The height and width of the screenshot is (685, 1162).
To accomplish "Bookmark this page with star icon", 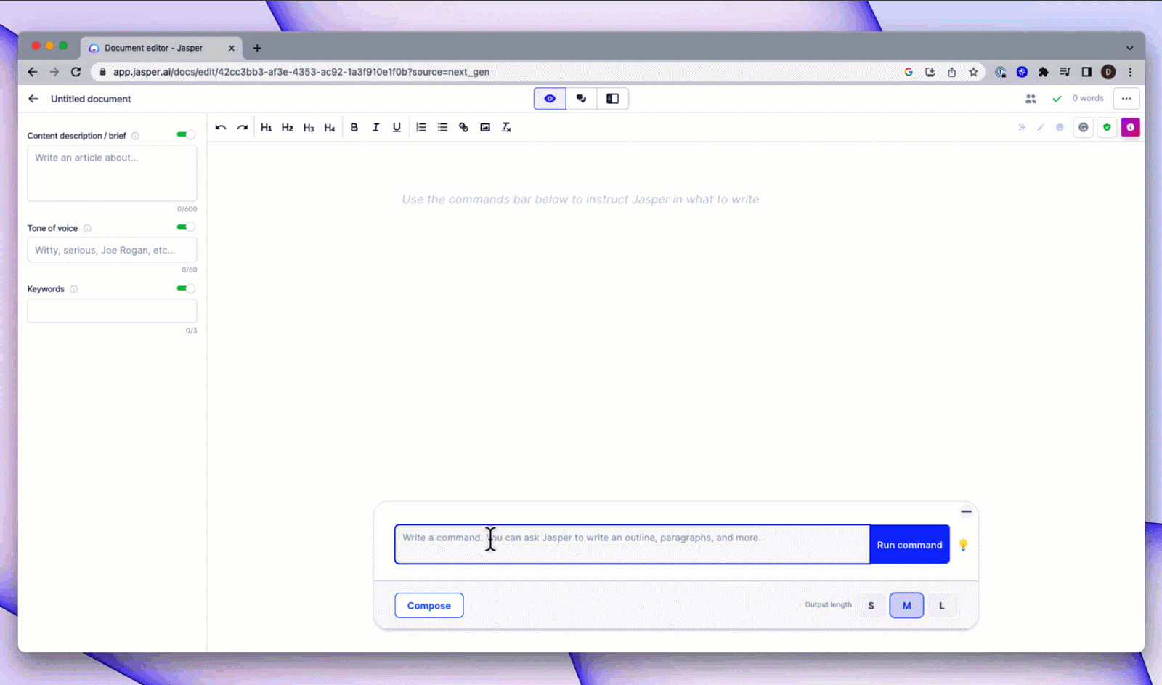I will (x=973, y=72).
